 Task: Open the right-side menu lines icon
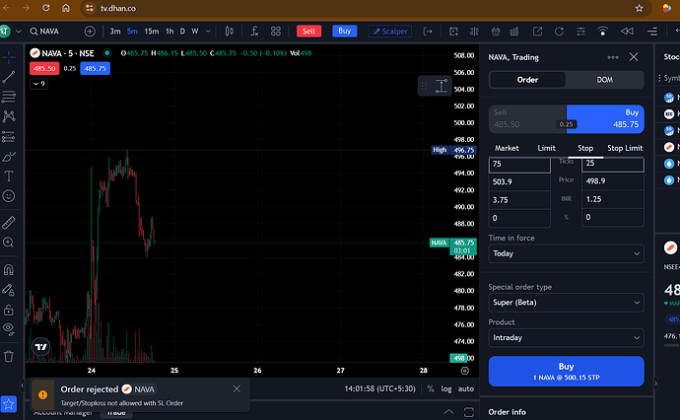652,32
